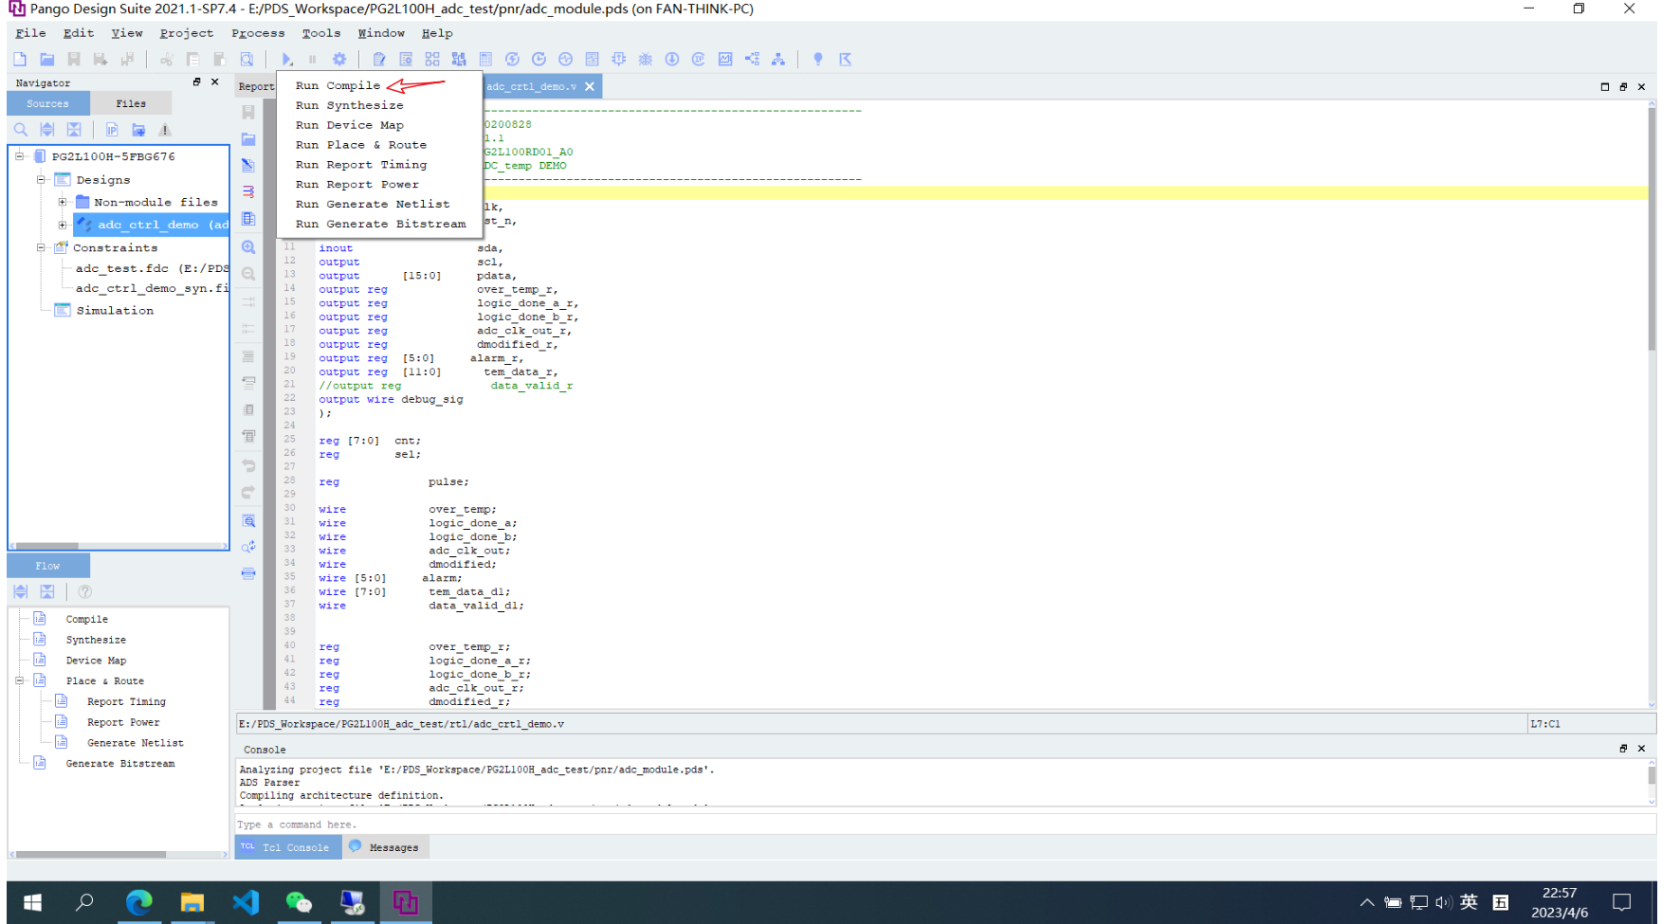Click the open file icon in editor sidebar
This screenshot has height=924, width=1662.
coord(248,139)
